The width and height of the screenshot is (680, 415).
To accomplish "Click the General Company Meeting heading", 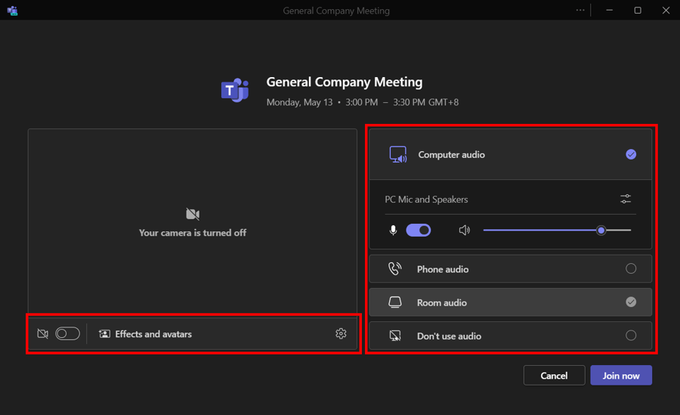I will pos(345,82).
